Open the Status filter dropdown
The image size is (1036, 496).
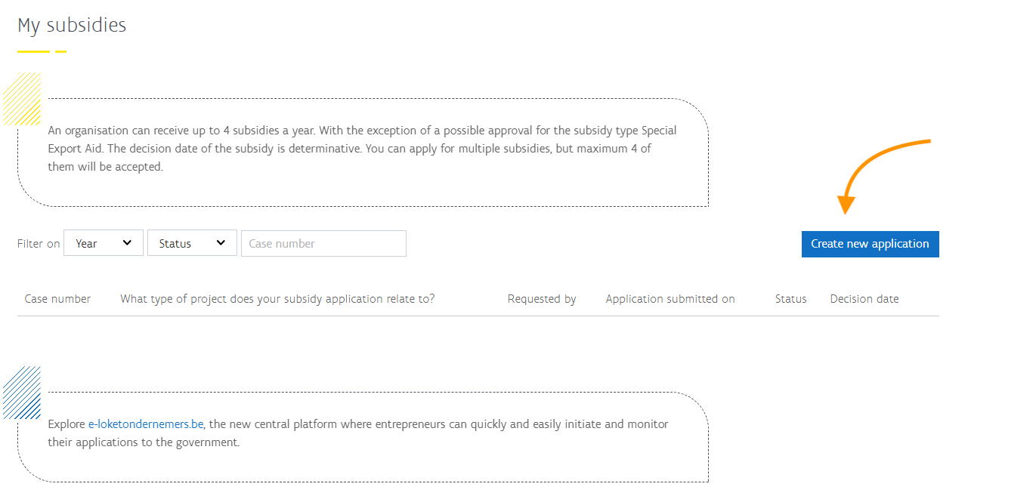[x=192, y=243]
